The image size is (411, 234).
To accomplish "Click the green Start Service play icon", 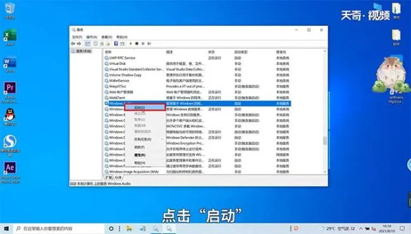I will pos(130,44).
